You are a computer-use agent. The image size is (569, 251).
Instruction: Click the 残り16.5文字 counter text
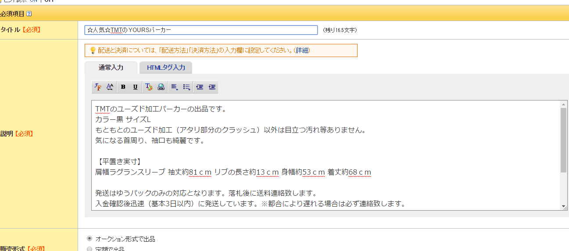click(x=340, y=30)
